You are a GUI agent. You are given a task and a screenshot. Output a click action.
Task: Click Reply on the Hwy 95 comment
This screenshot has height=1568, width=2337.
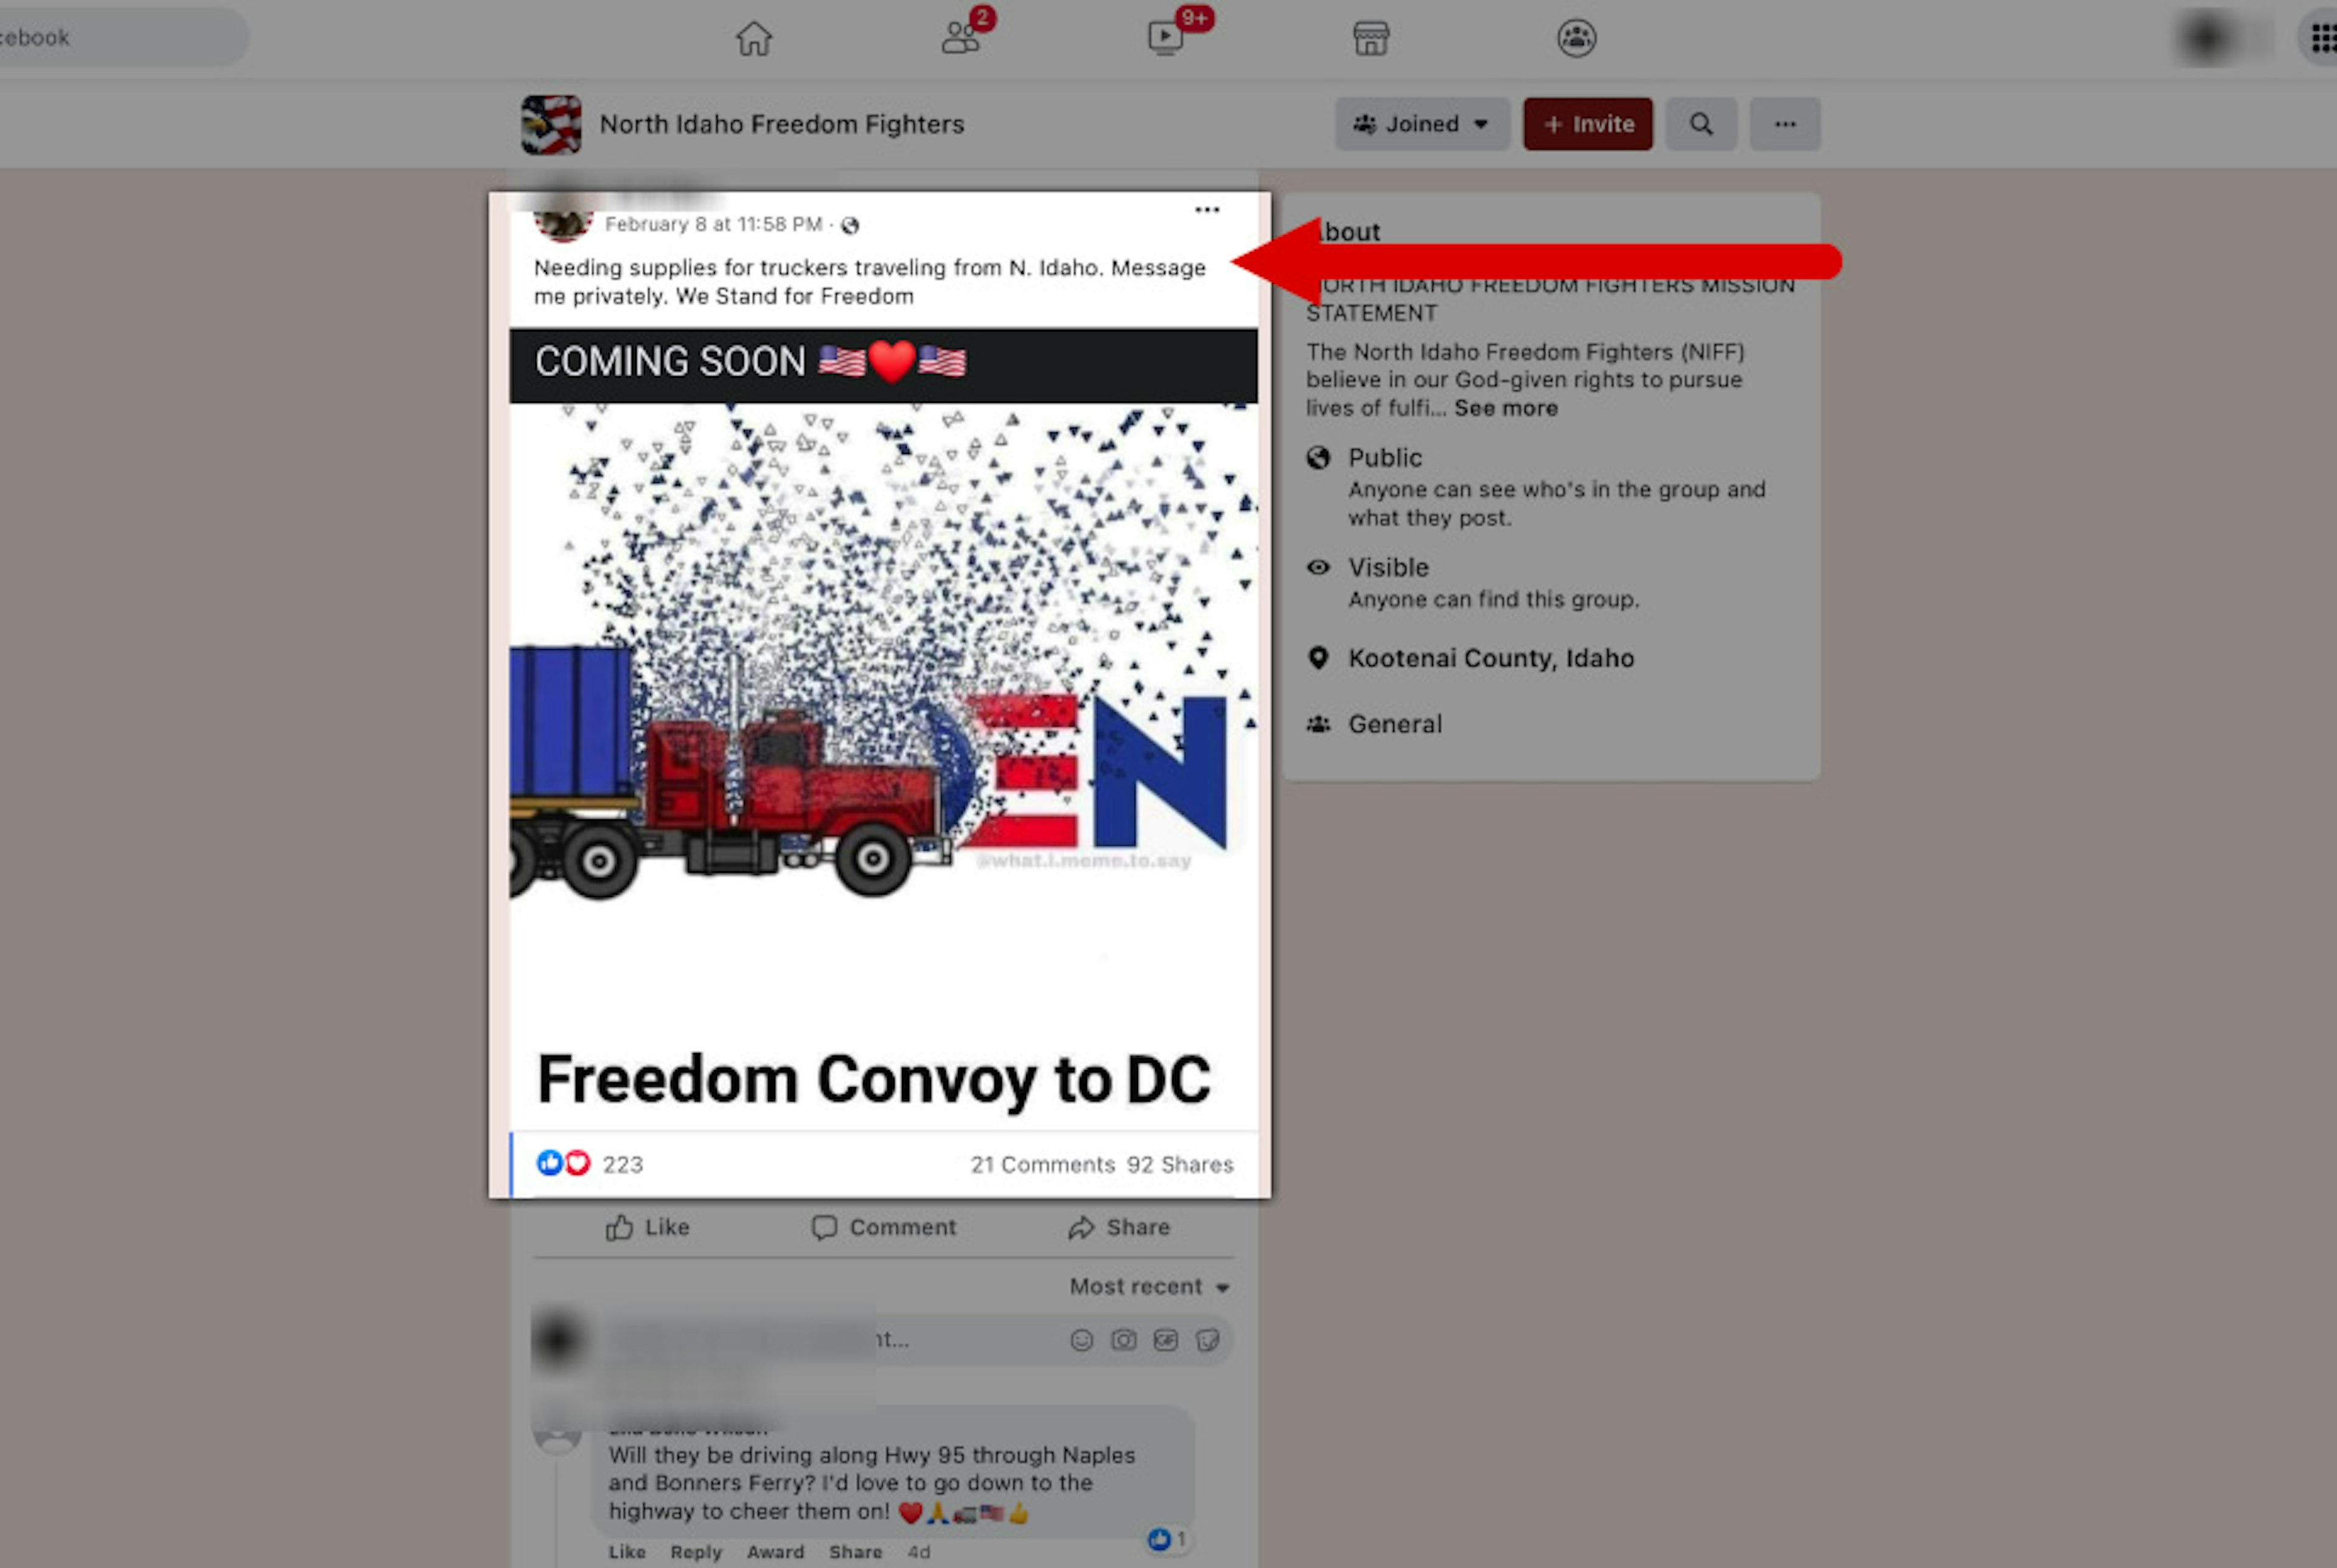click(x=696, y=1552)
